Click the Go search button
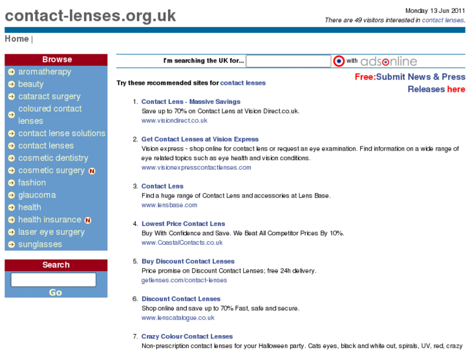Viewport: 470px width, 352px height. click(56, 293)
